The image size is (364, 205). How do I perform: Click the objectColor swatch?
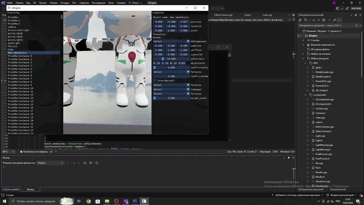188,63
